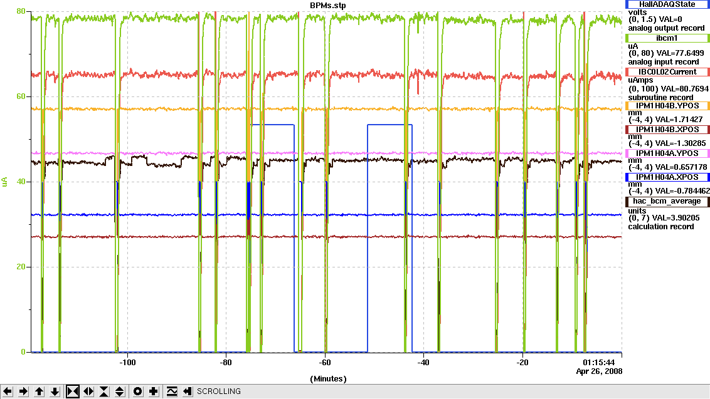Select the IPM1H04B.XPOS legend entry
710x399 pixels.
point(667,130)
